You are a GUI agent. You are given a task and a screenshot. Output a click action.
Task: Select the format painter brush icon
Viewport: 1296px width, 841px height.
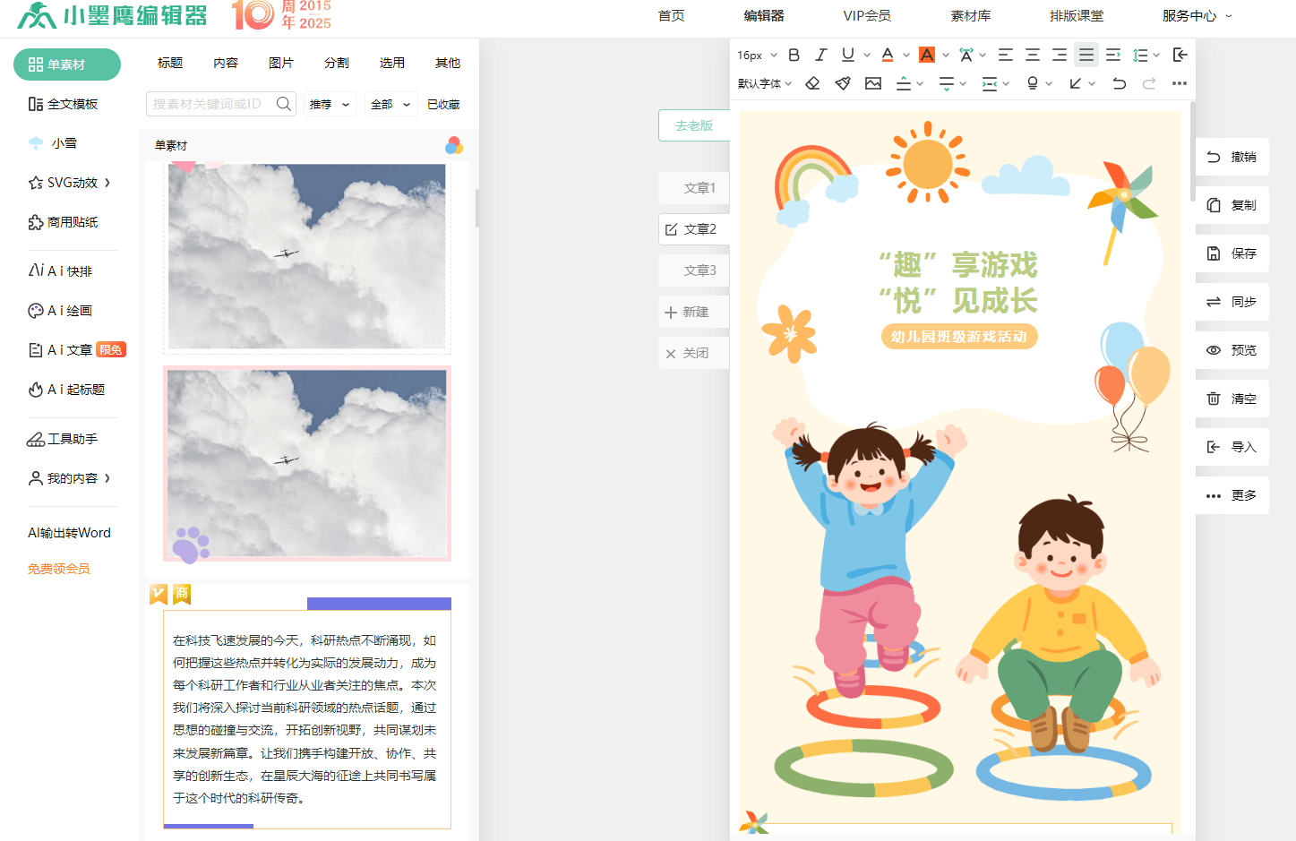click(x=843, y=83)
